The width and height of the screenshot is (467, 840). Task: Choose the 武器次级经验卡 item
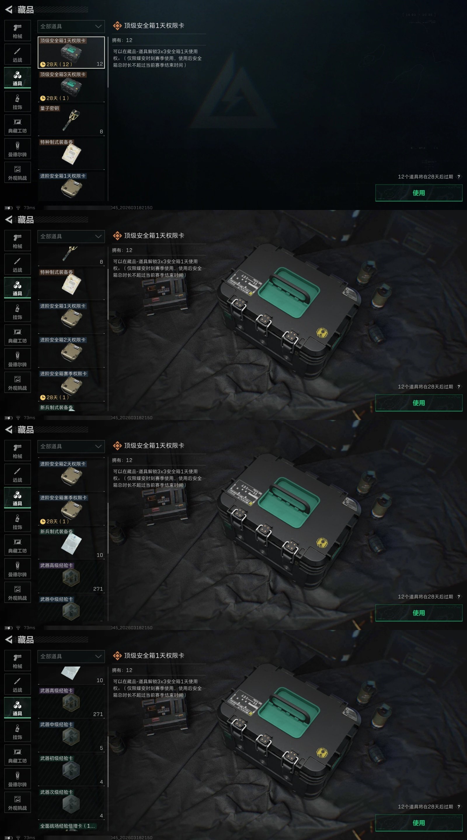(71, 804)
